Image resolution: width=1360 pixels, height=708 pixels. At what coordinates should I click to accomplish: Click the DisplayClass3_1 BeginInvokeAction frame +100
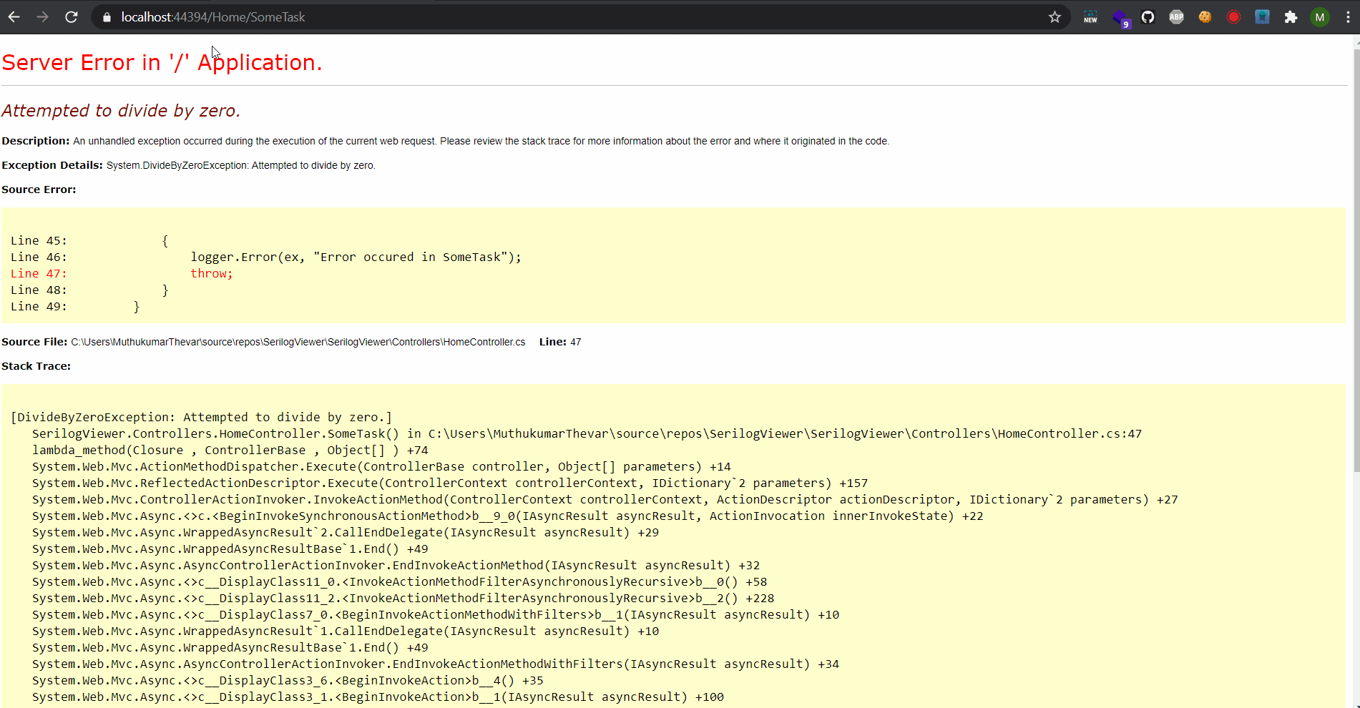[378, 697]
